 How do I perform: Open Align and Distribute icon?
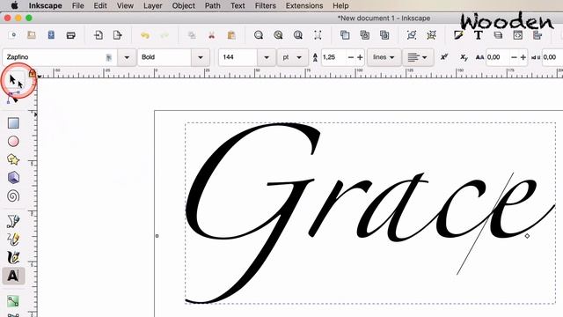(x=537, y=35)
